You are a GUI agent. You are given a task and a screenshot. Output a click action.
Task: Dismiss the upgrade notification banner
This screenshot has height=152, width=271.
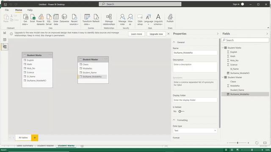tap(169, 34)
